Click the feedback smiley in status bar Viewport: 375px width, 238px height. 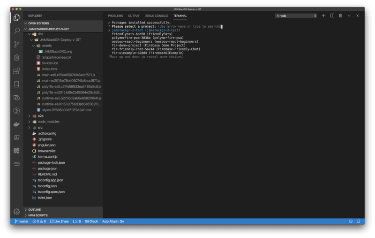(351, 222)
